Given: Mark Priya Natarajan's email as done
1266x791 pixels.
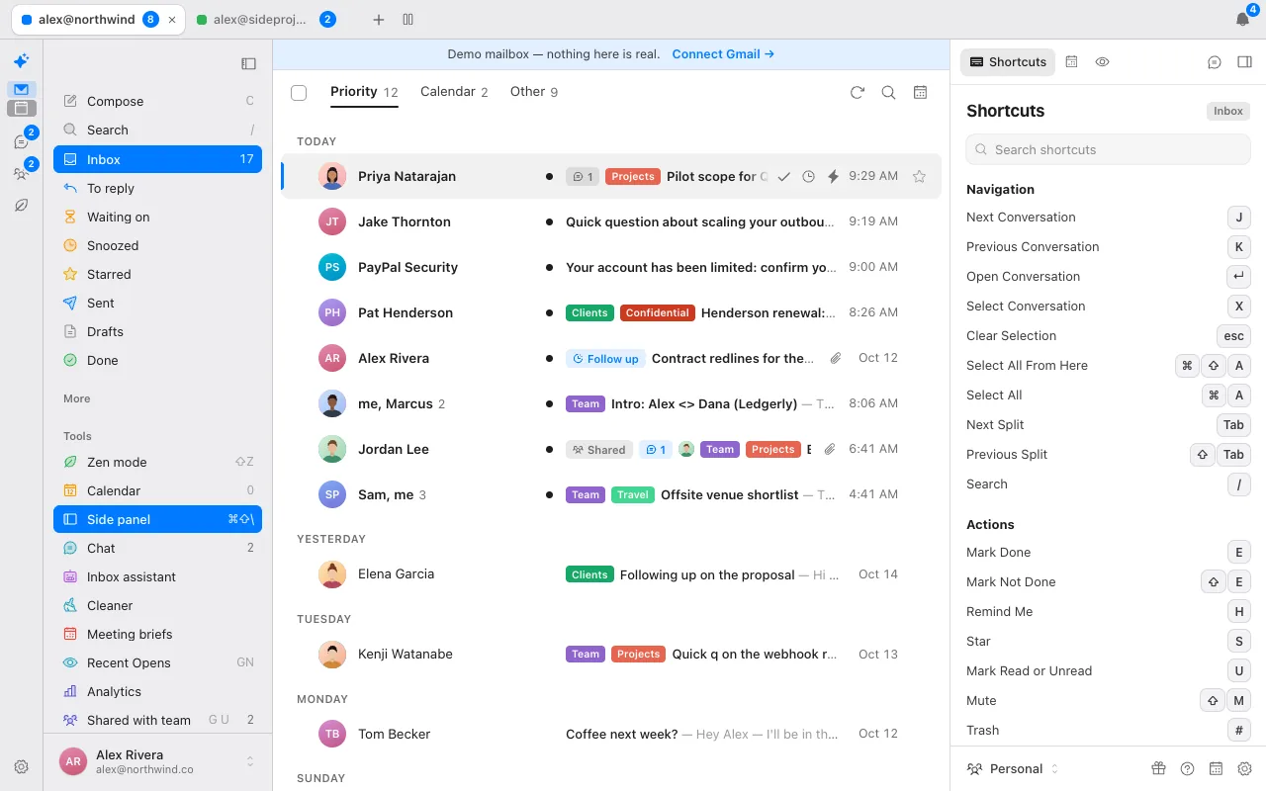Looking at the screenshot, I should click(x=784, y=176).
